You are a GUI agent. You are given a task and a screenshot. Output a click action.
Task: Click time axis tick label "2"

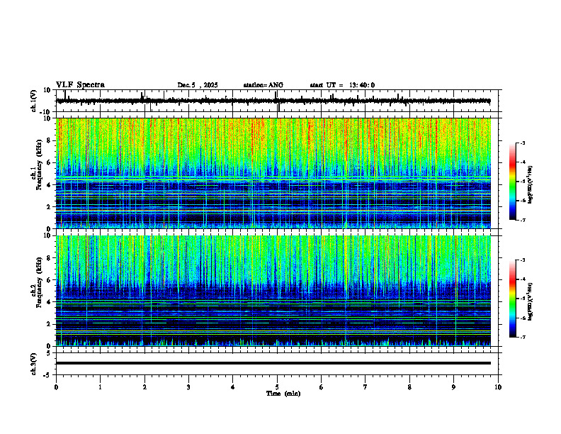(x=144, y=387)
